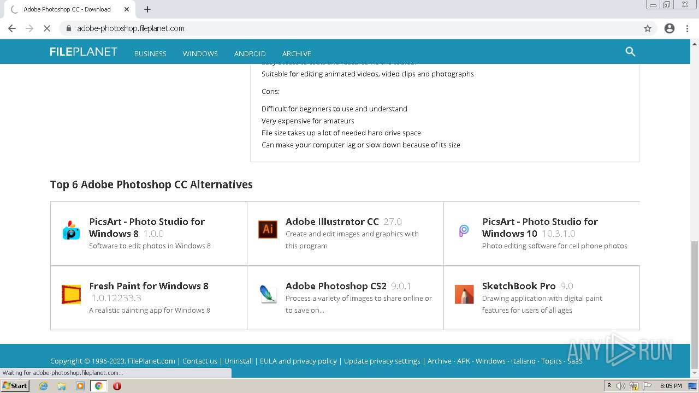Screen dimensions: 699x393
Task: Click the "Cons:" label
Action: [x=270, y=91]
